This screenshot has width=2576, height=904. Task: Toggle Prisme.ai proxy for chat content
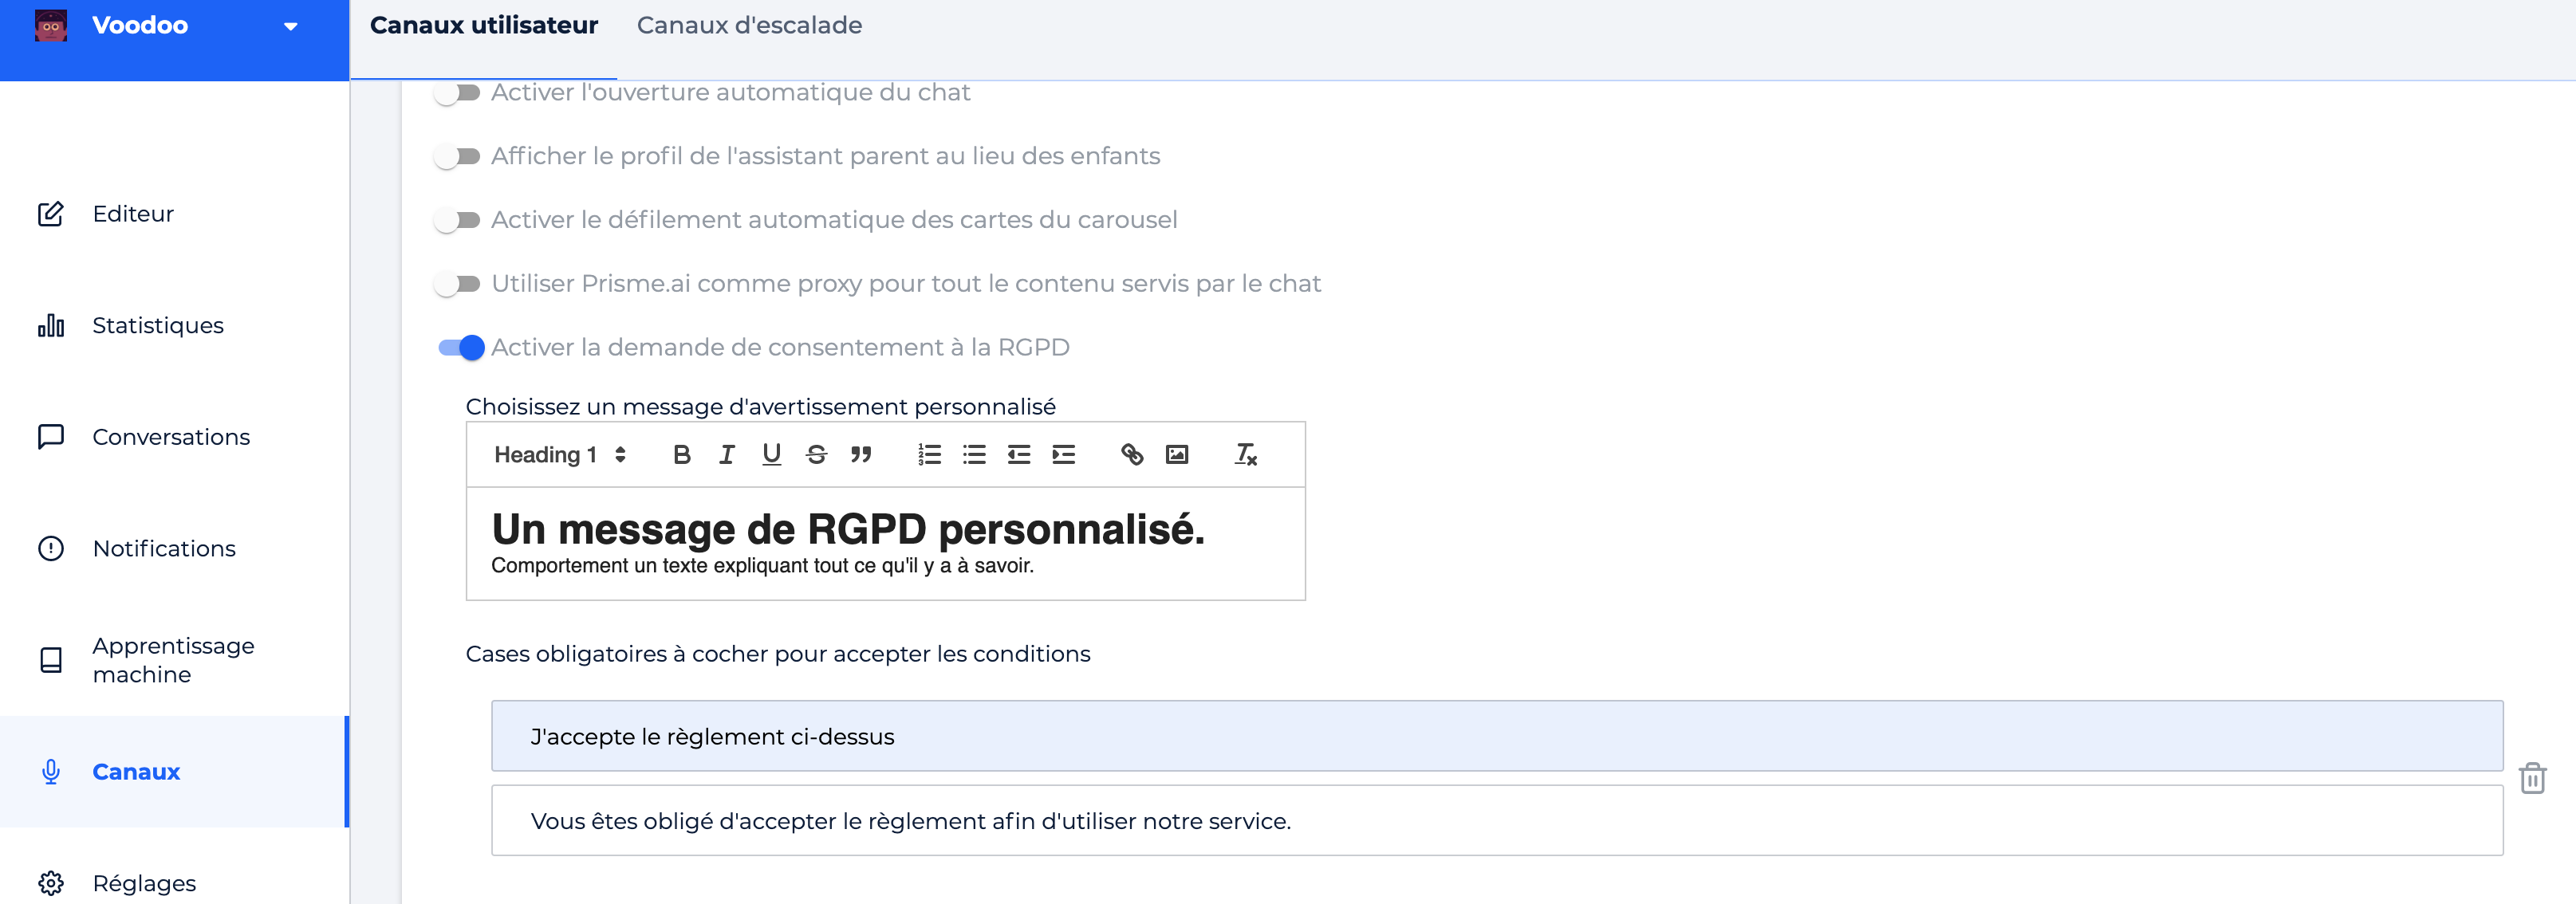(458, 284)
